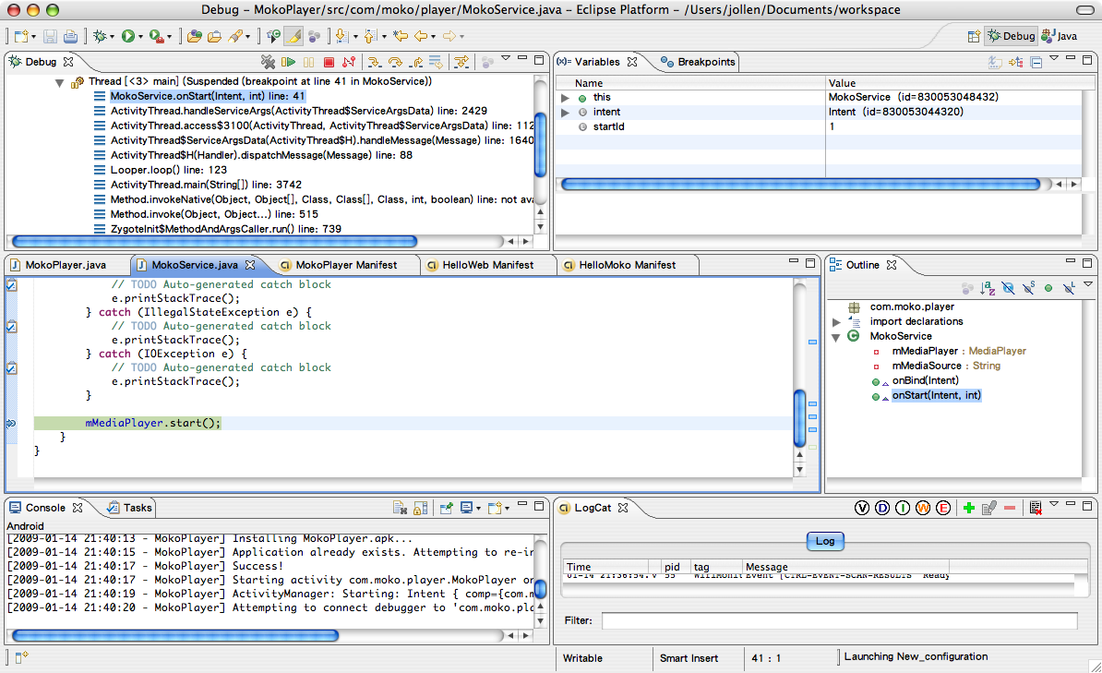
Task: Toggle Hide Non-Public Members in Outline toolbar
Action: pos(1048,288)
